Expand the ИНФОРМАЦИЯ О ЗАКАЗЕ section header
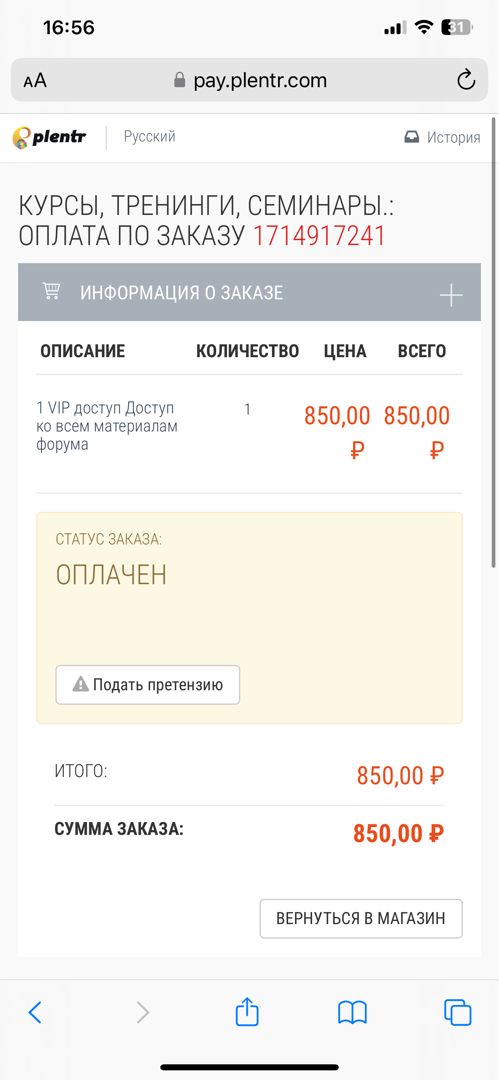 click(249, 292)
